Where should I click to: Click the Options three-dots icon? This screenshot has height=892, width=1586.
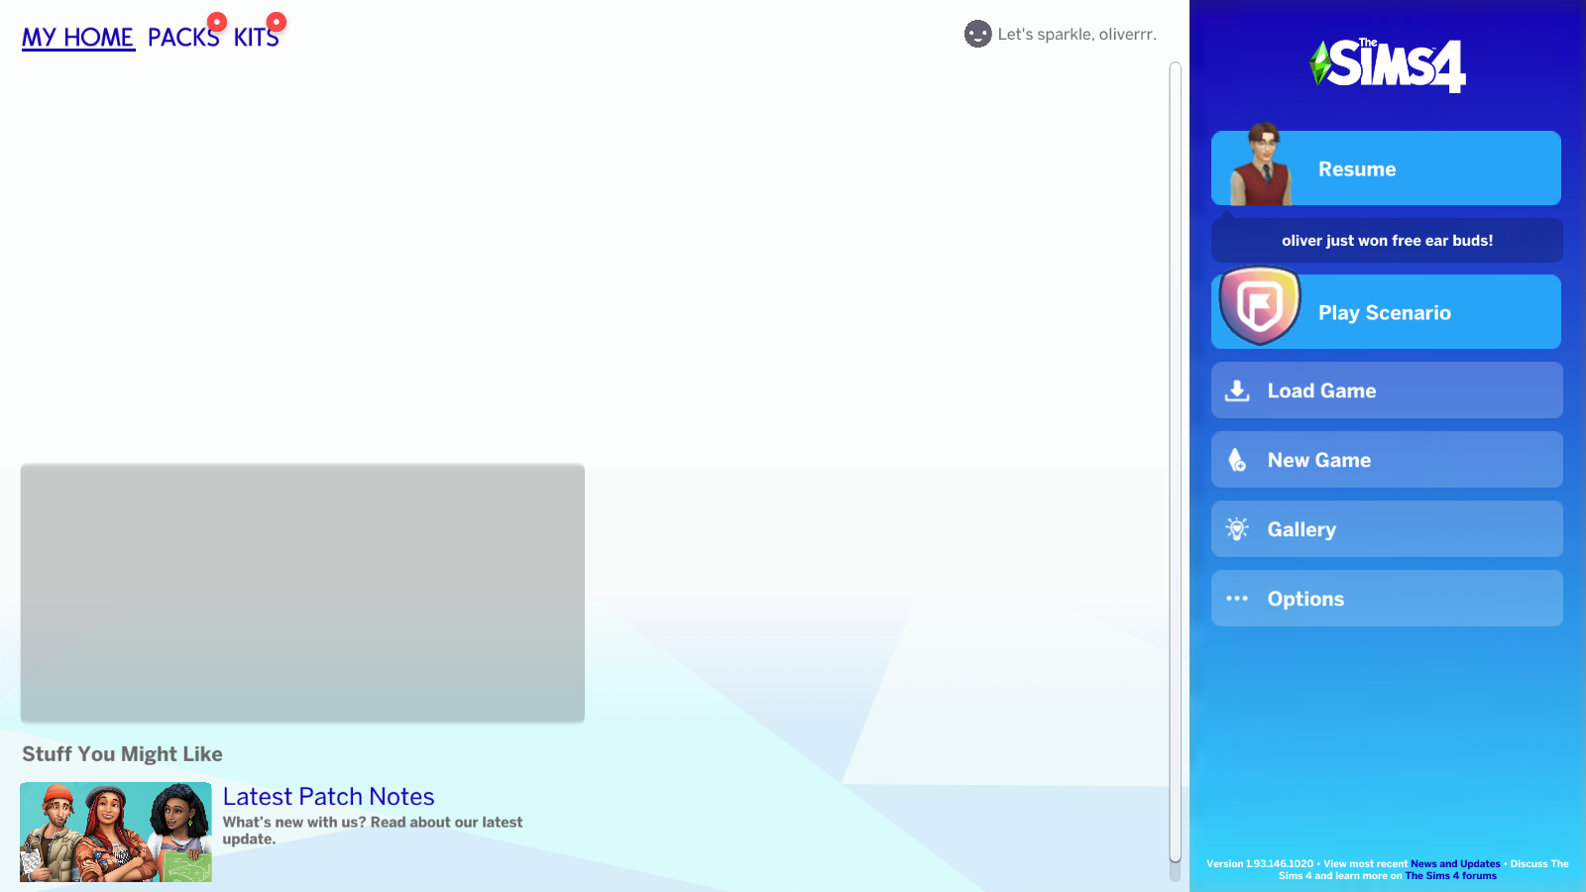1237,599
